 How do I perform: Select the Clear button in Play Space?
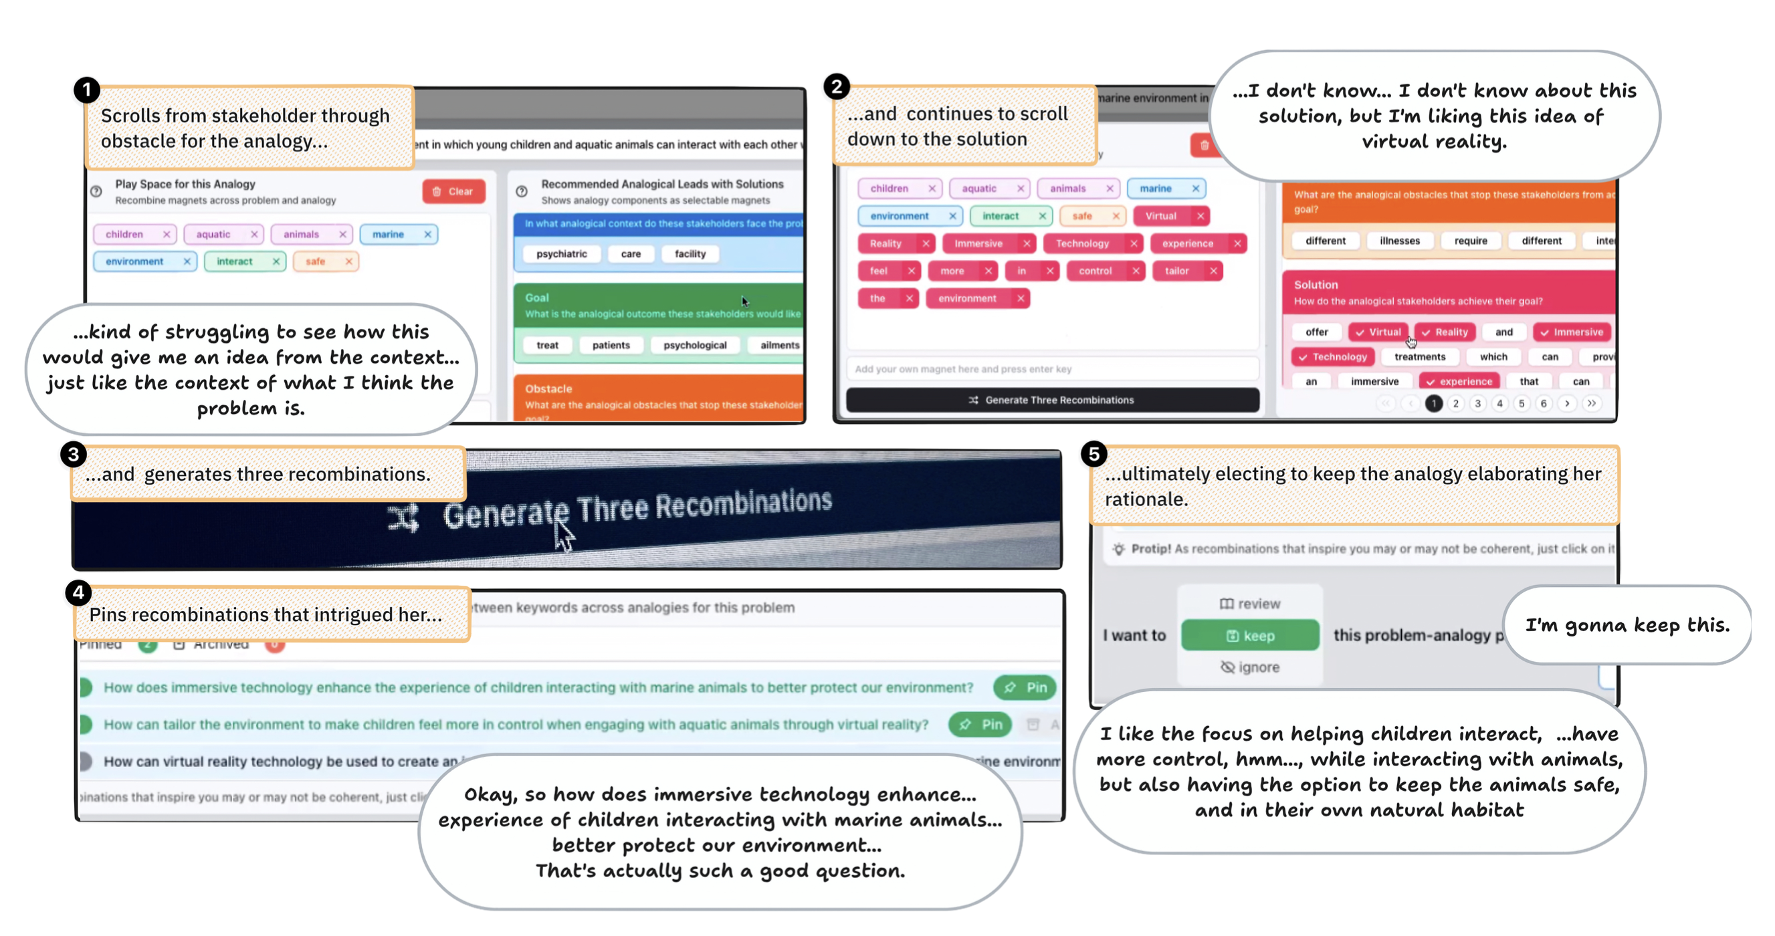(x=453, y=193)
